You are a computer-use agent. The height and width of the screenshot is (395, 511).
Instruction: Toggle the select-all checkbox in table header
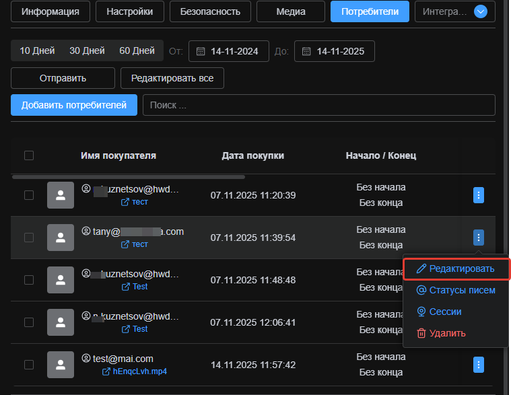29,155
